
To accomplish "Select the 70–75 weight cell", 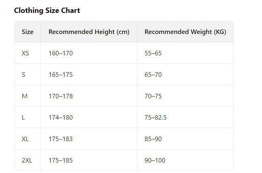I will point(153,96).
